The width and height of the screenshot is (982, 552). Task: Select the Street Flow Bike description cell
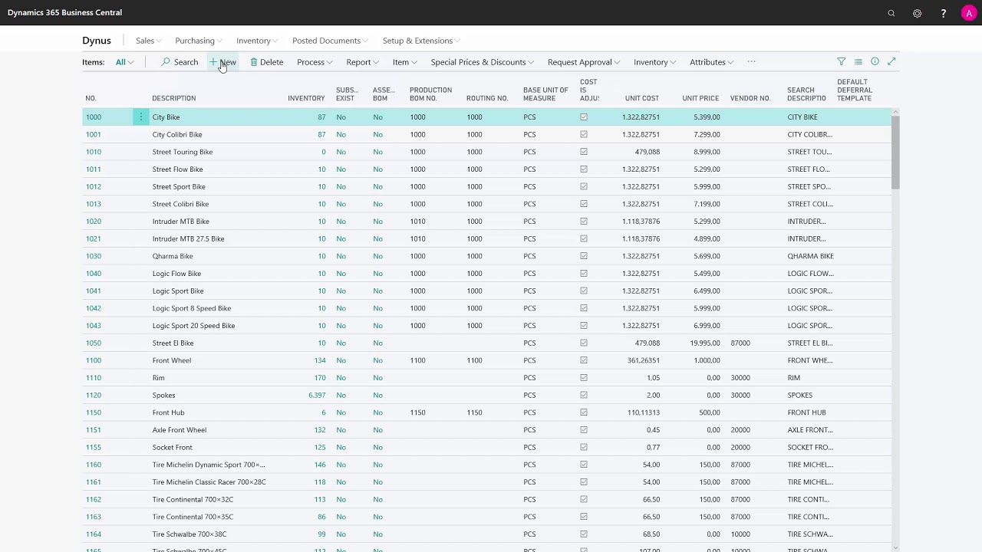178,169
